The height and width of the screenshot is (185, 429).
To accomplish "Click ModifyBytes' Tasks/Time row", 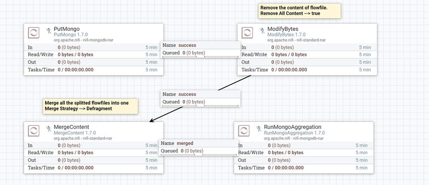I will (x=307, y=70).
